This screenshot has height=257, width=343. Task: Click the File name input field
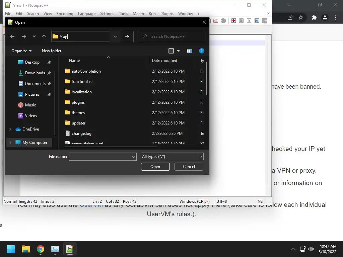[100, 157]
